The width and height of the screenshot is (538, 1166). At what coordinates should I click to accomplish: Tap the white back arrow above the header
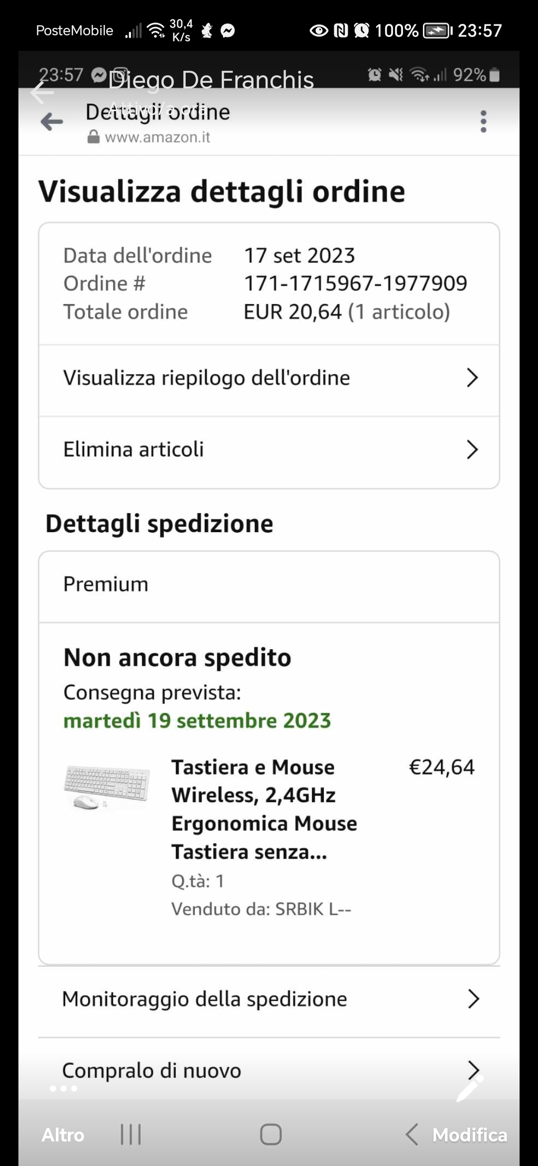pos(42,92)
